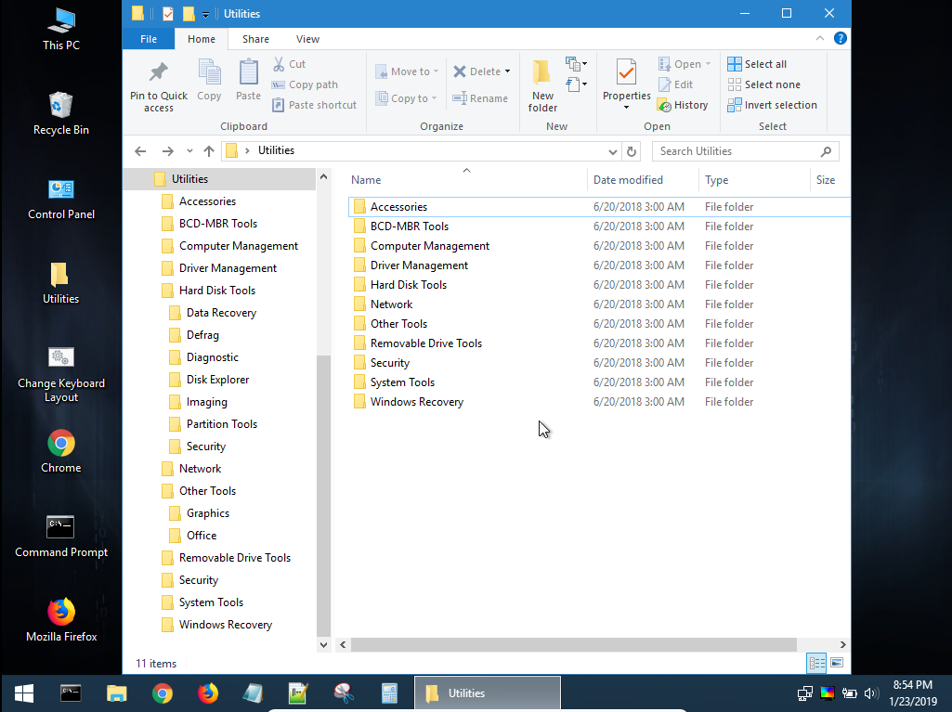Sort by the Date modified column header

point(629,180)
